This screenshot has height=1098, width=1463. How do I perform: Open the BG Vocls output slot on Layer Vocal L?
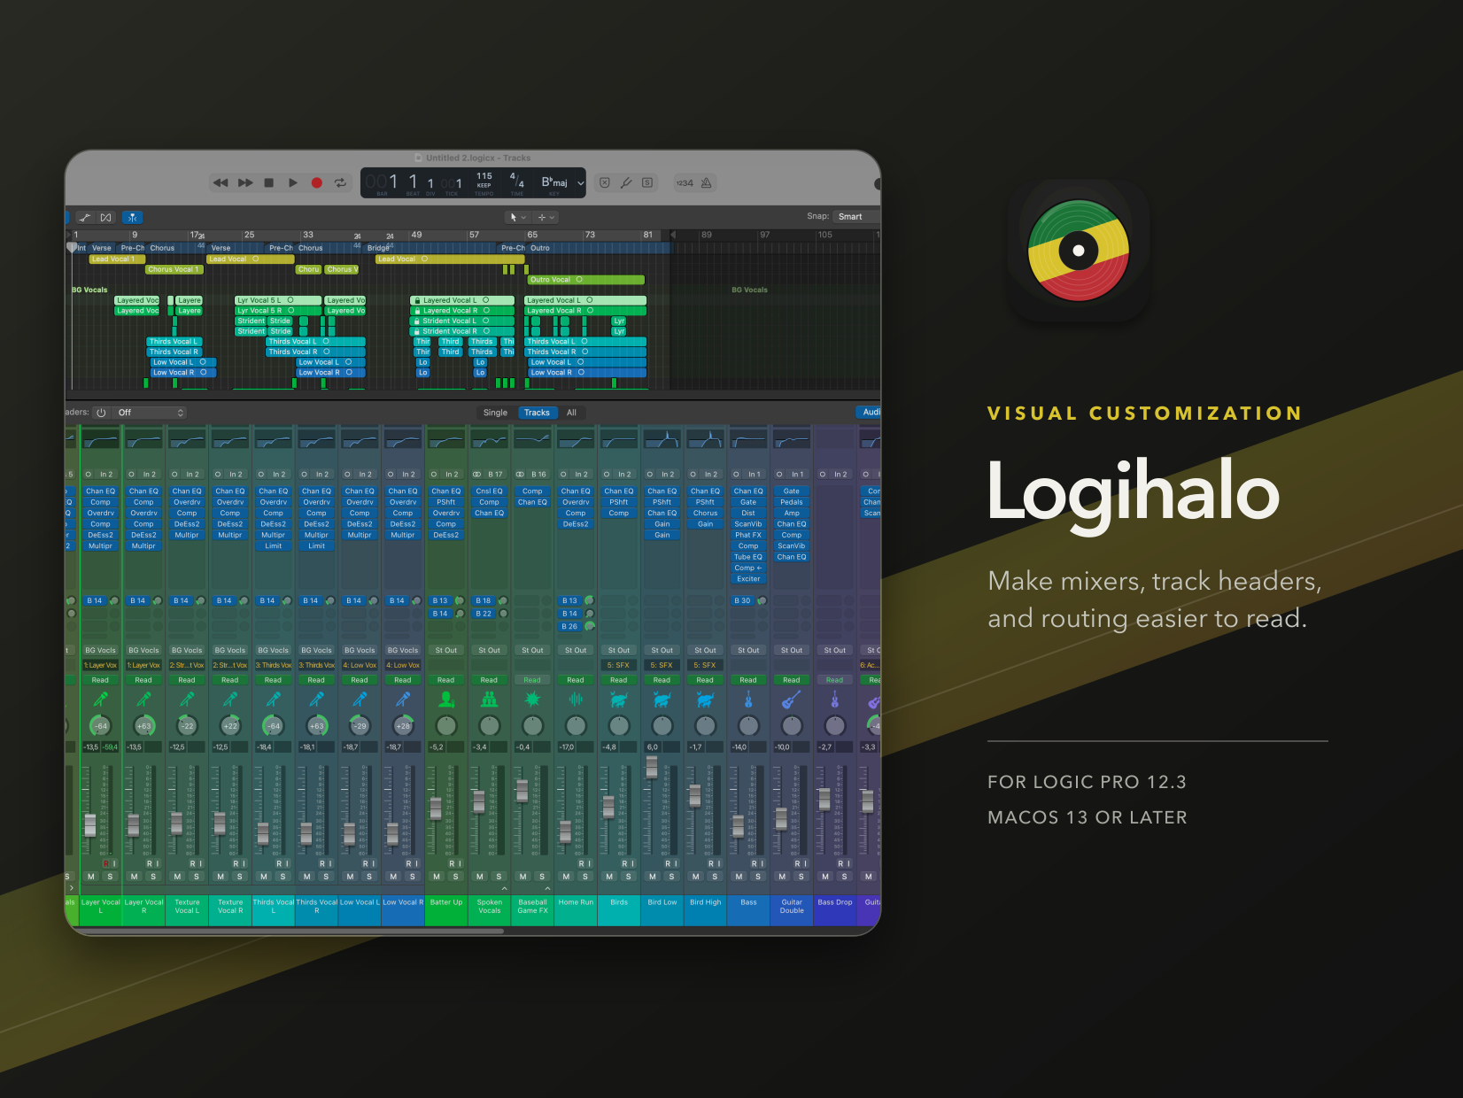(x=101, y=650)
